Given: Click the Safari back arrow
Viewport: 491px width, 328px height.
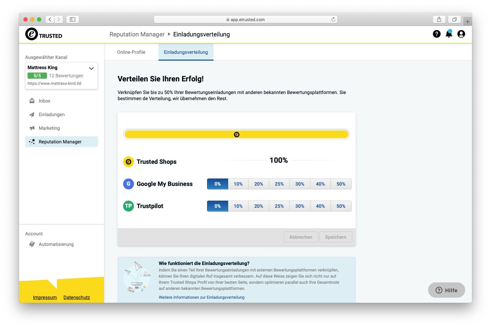Looking at the screenshot, I should 50,19.
